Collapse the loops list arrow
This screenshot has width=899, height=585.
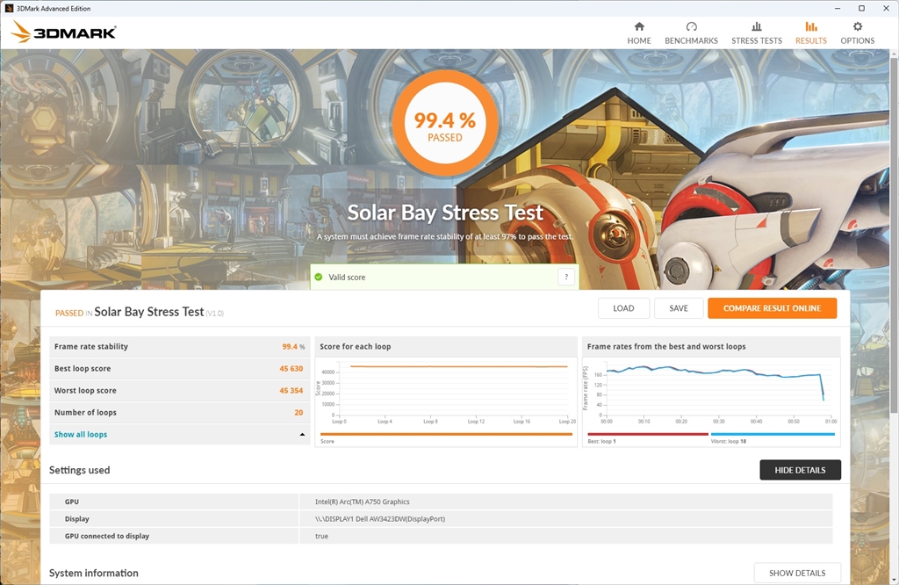click(x=302, y=435)
